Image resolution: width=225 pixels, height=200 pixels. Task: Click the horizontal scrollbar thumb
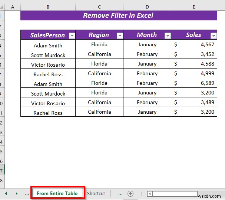[175, 194]
